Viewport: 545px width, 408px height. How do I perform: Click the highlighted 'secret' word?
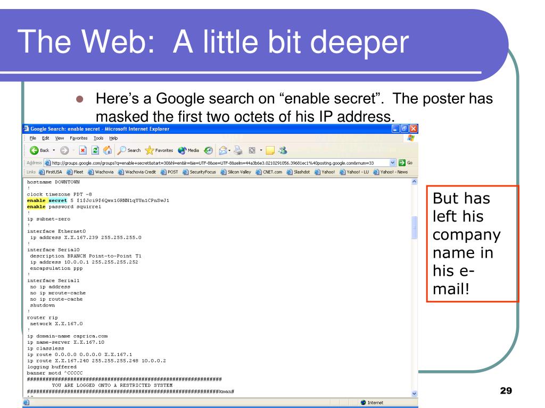click(x=57, y=200)
